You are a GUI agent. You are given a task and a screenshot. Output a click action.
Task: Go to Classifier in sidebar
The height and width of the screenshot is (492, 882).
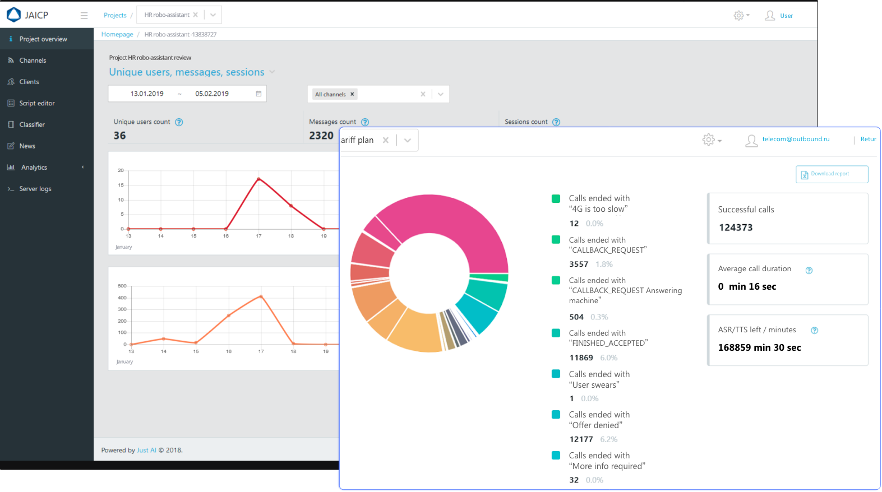click(x=32, y=124)
